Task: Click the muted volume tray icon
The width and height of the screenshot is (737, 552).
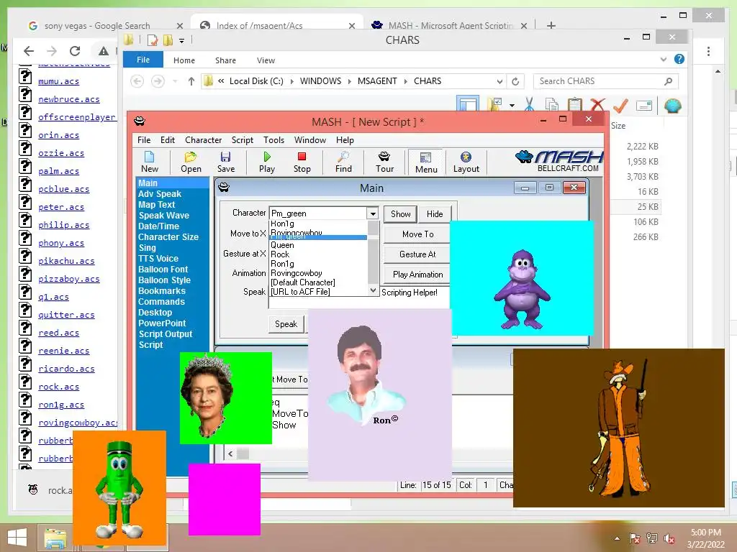Action: [669, 538]
